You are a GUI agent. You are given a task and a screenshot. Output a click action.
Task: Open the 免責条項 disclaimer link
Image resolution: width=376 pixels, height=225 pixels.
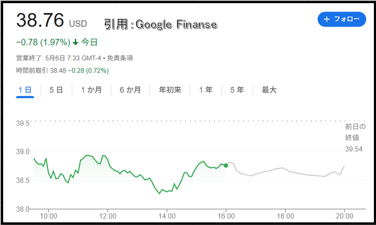[x=120, y=58]
